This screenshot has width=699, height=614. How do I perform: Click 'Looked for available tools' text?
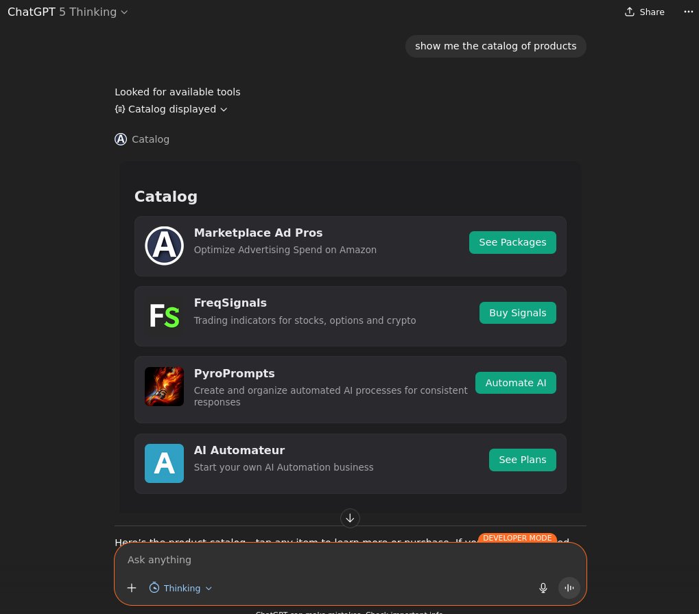pyautogui.click(x=178, y=92)
